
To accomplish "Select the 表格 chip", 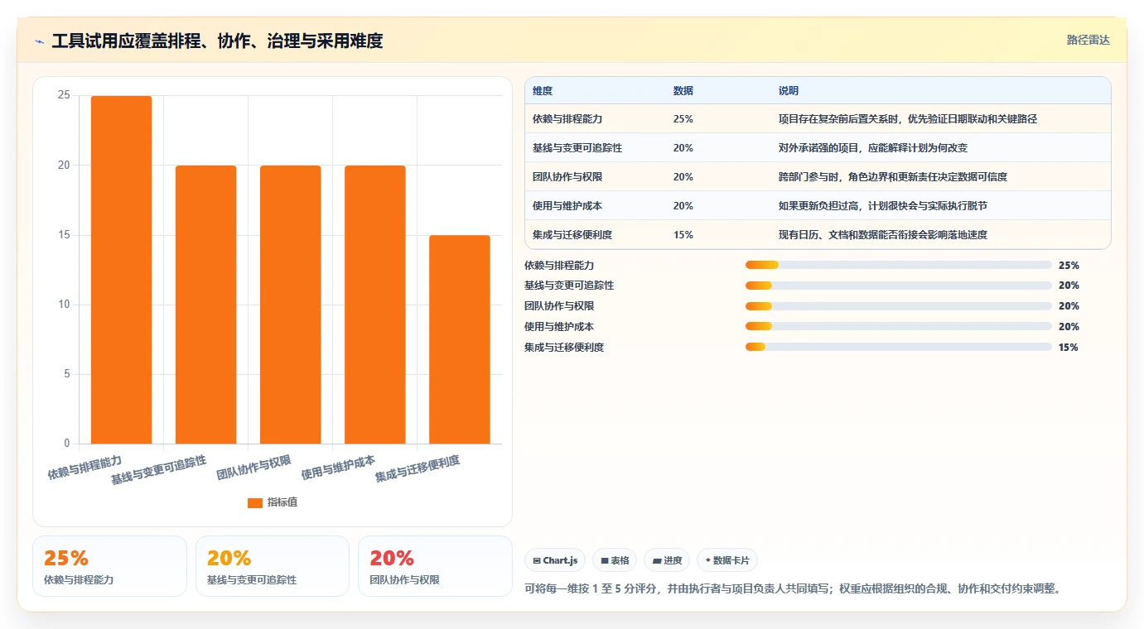I will (615, 560).
